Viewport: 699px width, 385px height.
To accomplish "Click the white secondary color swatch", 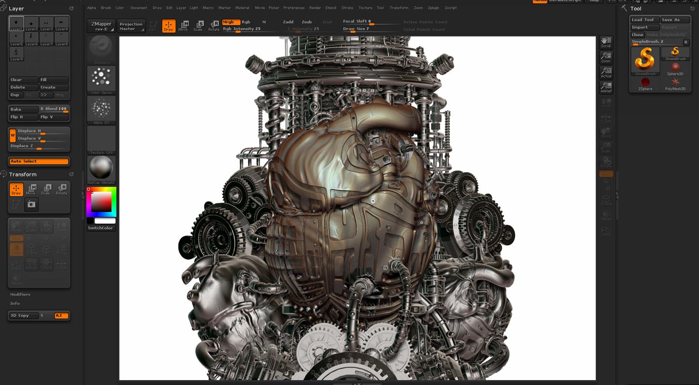I will pyautogui.click(x=105, y=221).
